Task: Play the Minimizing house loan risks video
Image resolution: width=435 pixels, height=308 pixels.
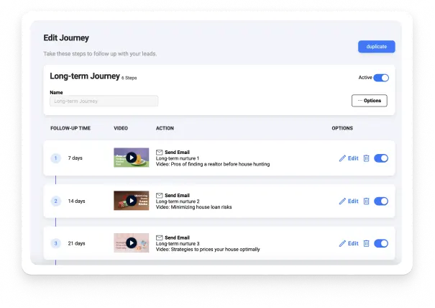Action: [131, 201]
